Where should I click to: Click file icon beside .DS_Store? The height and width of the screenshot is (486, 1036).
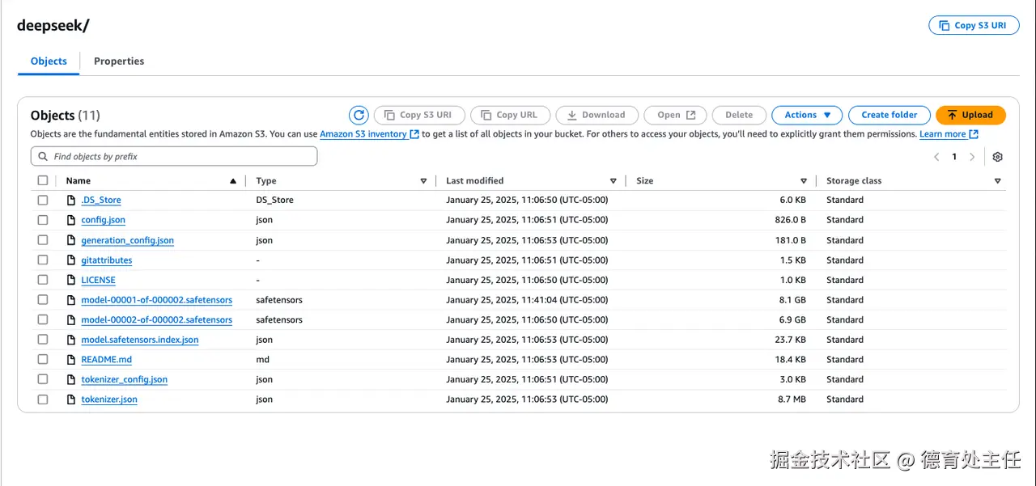click(71, 200)
